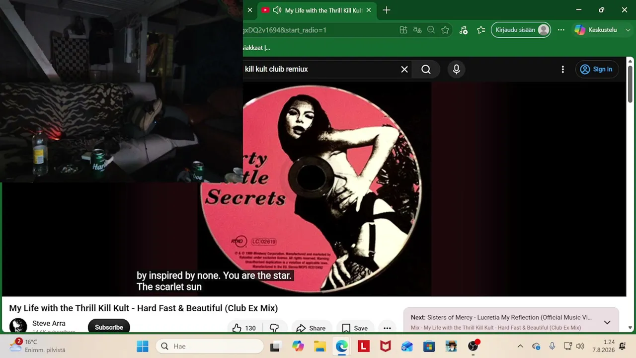The image size is (636, 358).
Task: Open the Windows Start menu
Action: pos(142,346)
